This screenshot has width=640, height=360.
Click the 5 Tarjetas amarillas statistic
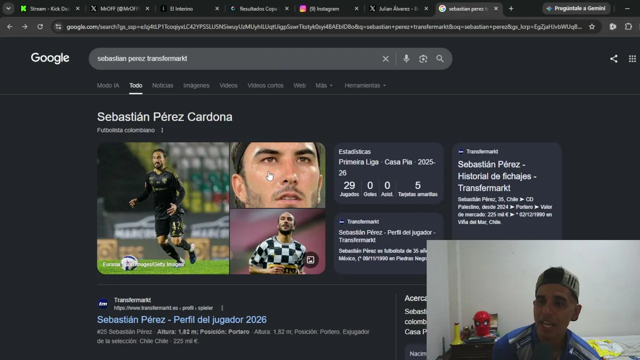[417, 188]
